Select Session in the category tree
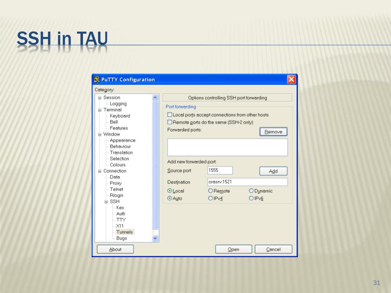The height and width of the screenshot is (293, 391). tap(112, 98)
